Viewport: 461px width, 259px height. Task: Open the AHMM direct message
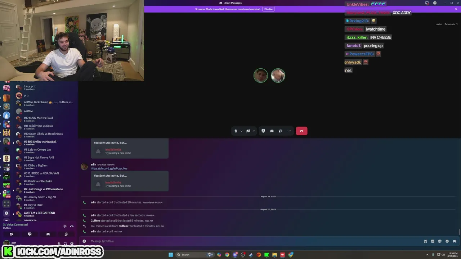[x=45, y=111]
